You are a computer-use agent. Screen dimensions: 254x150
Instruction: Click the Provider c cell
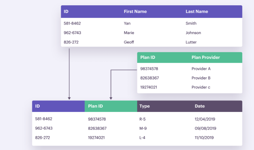pos(201,87)
